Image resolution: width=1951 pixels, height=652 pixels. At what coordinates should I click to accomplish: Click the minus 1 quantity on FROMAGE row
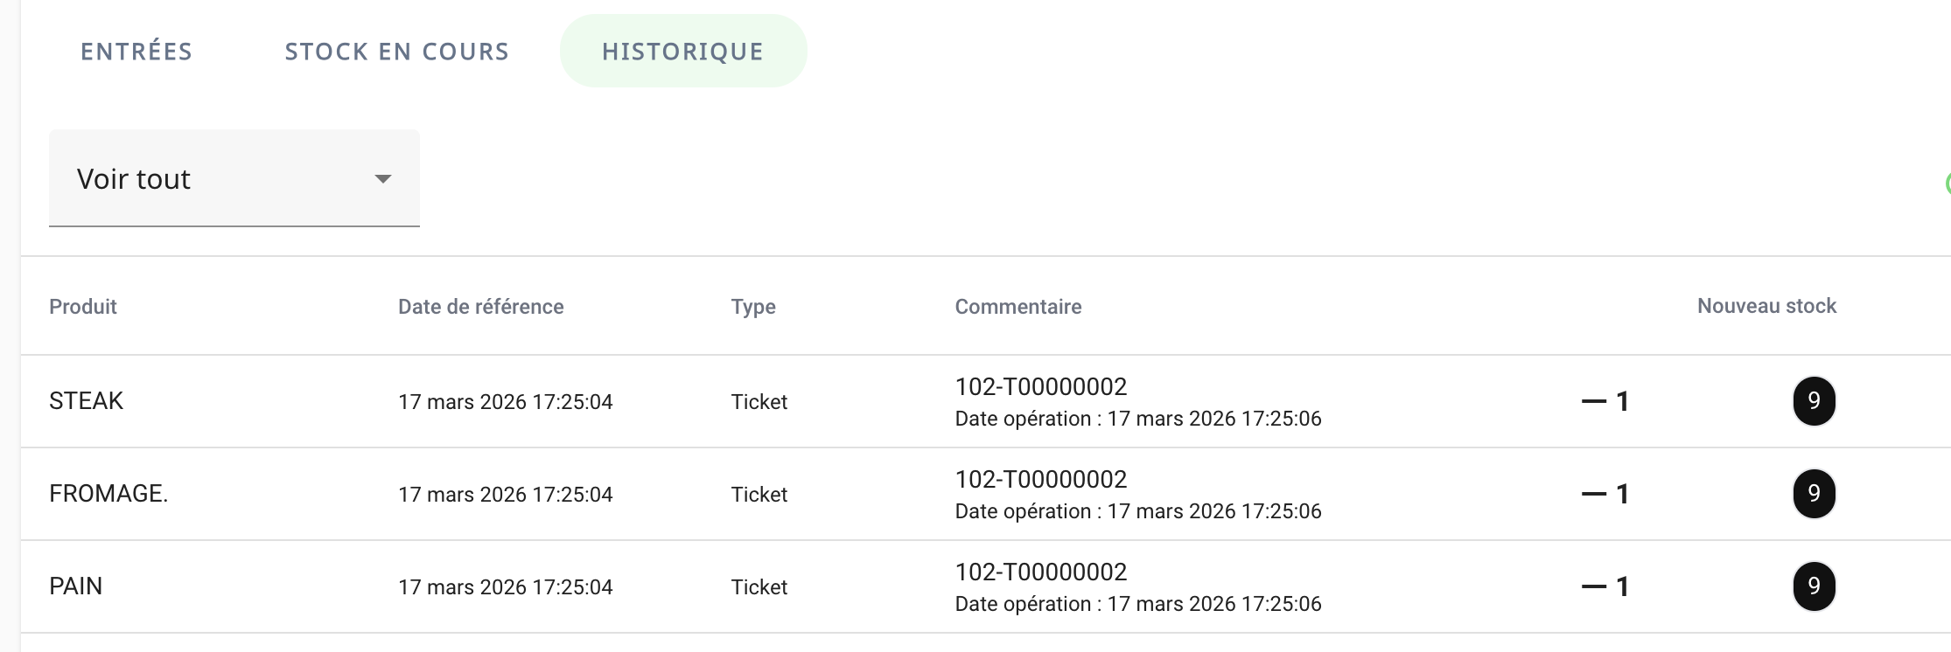[1605, 495]
